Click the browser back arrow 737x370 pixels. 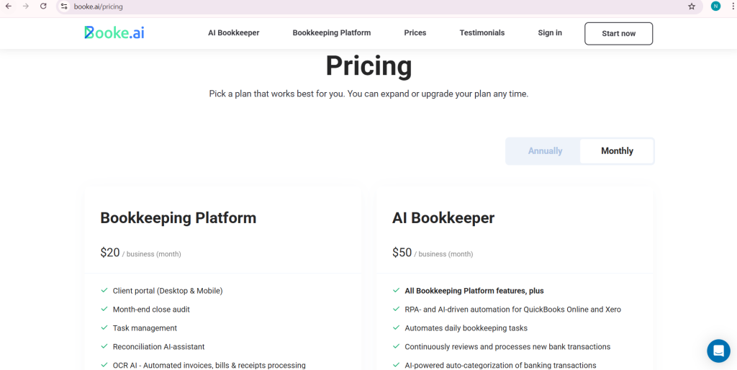(9, 6)
